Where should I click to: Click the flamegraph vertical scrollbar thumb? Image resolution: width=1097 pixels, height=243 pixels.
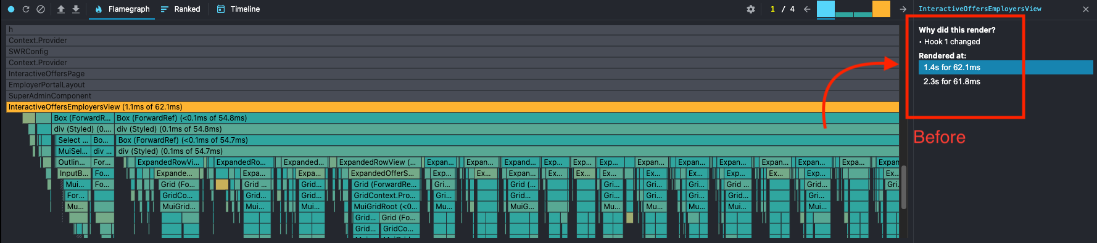click(x=904, y=187)
